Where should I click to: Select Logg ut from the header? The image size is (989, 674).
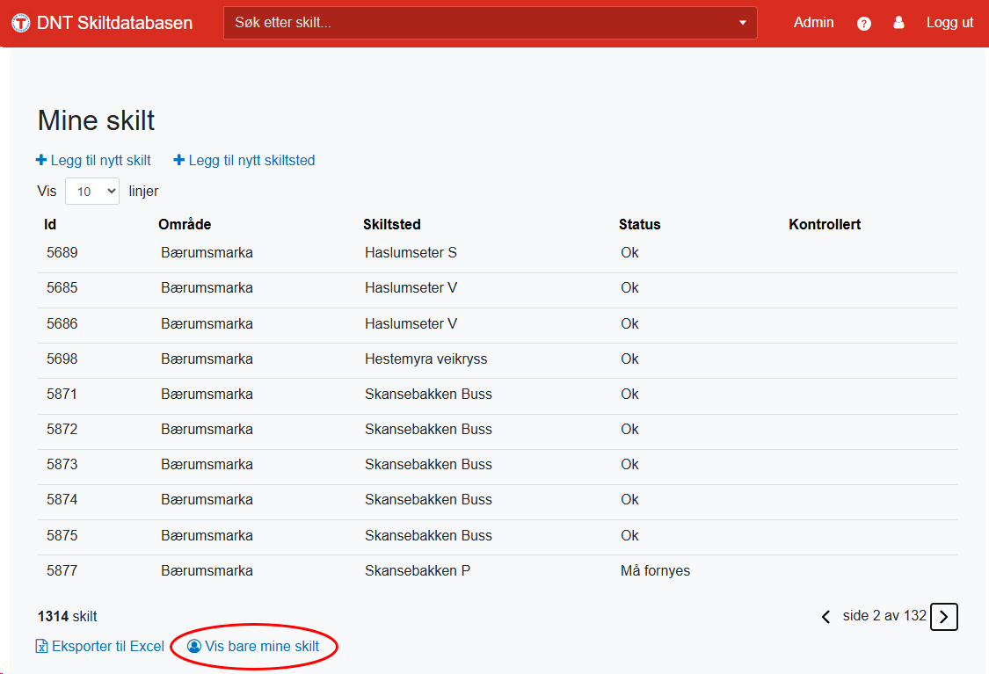(x=949, y=23)
